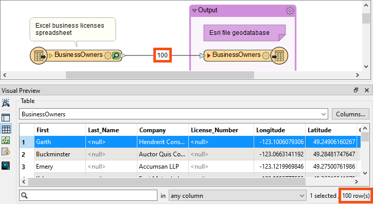Click the License_Number column header
The width and height of the screenshot is (373, 204).
click(x=221, y=130)
